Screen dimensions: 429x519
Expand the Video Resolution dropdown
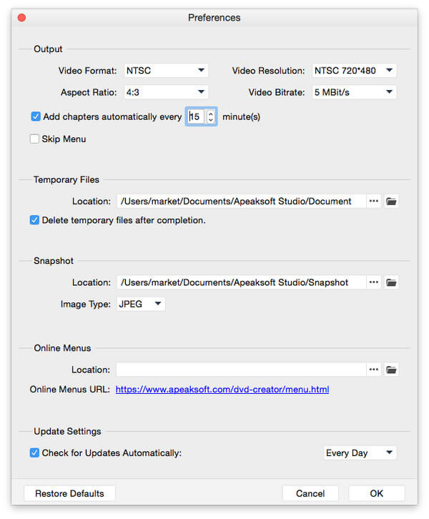pos(354,71)
